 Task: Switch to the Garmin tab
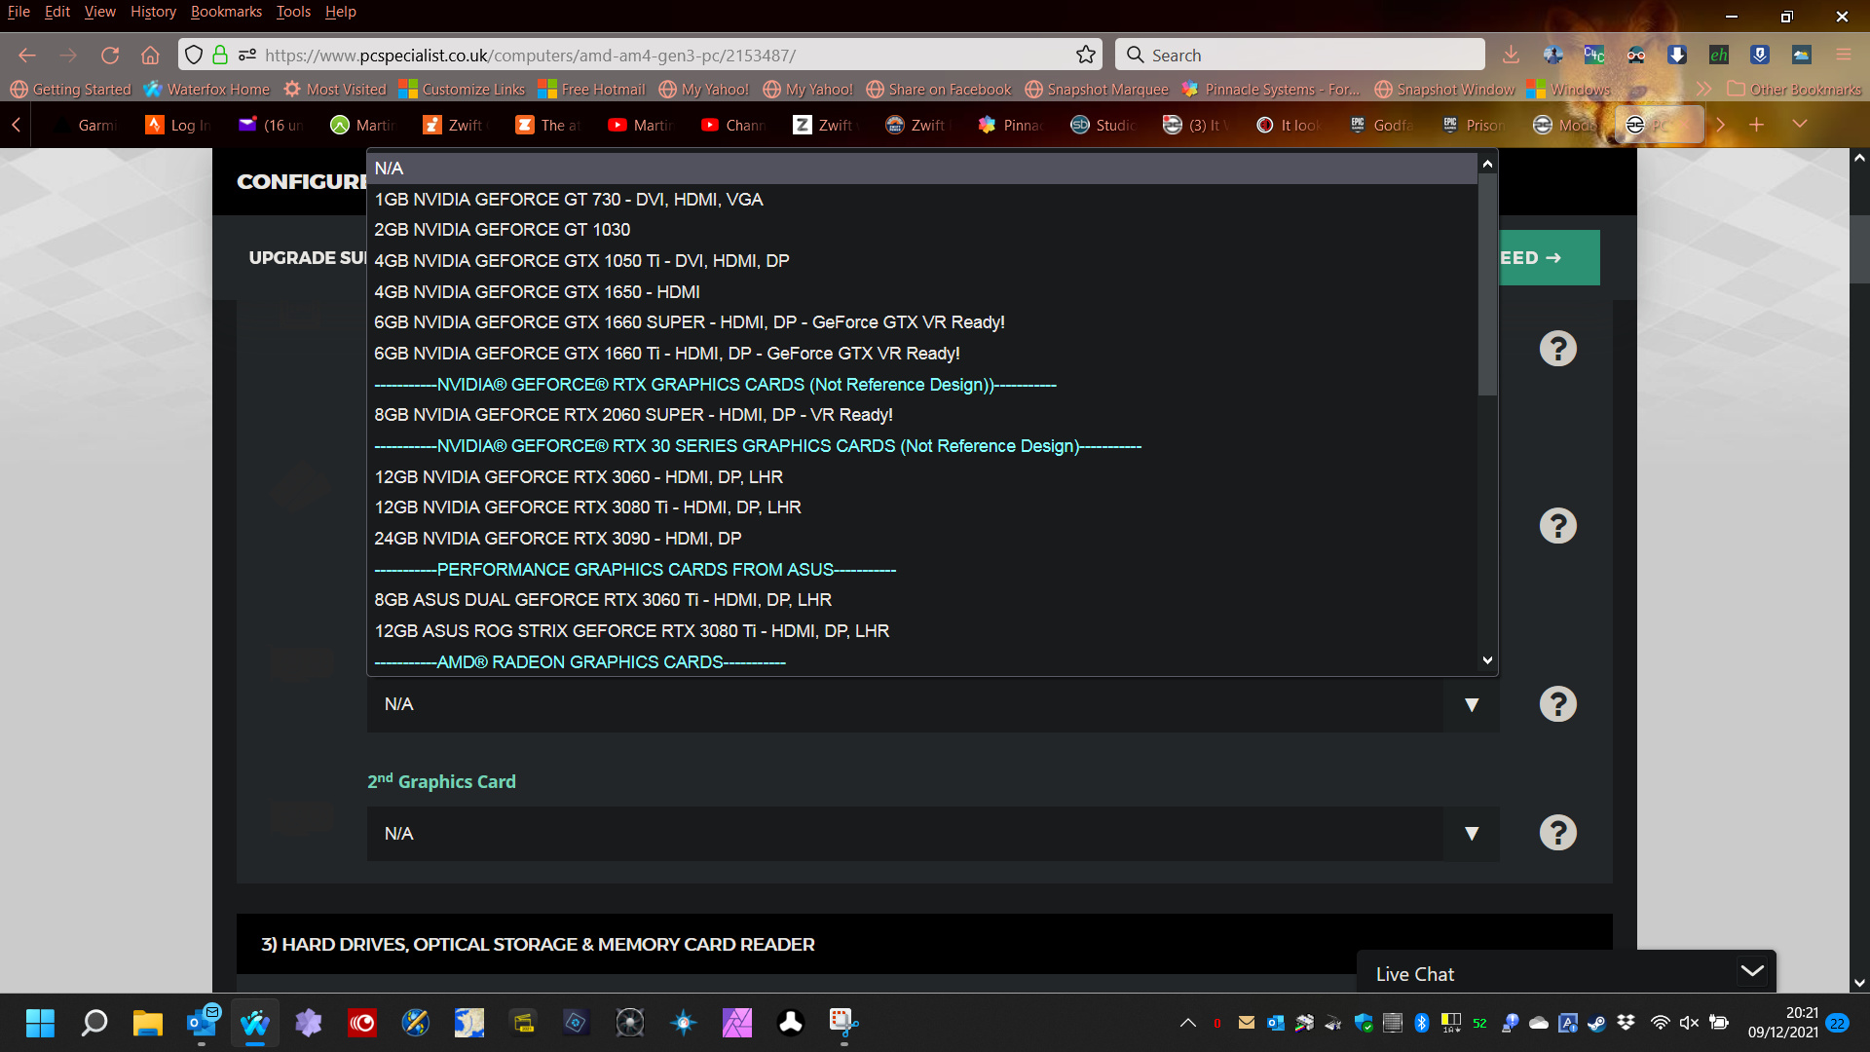pos(88,125)
